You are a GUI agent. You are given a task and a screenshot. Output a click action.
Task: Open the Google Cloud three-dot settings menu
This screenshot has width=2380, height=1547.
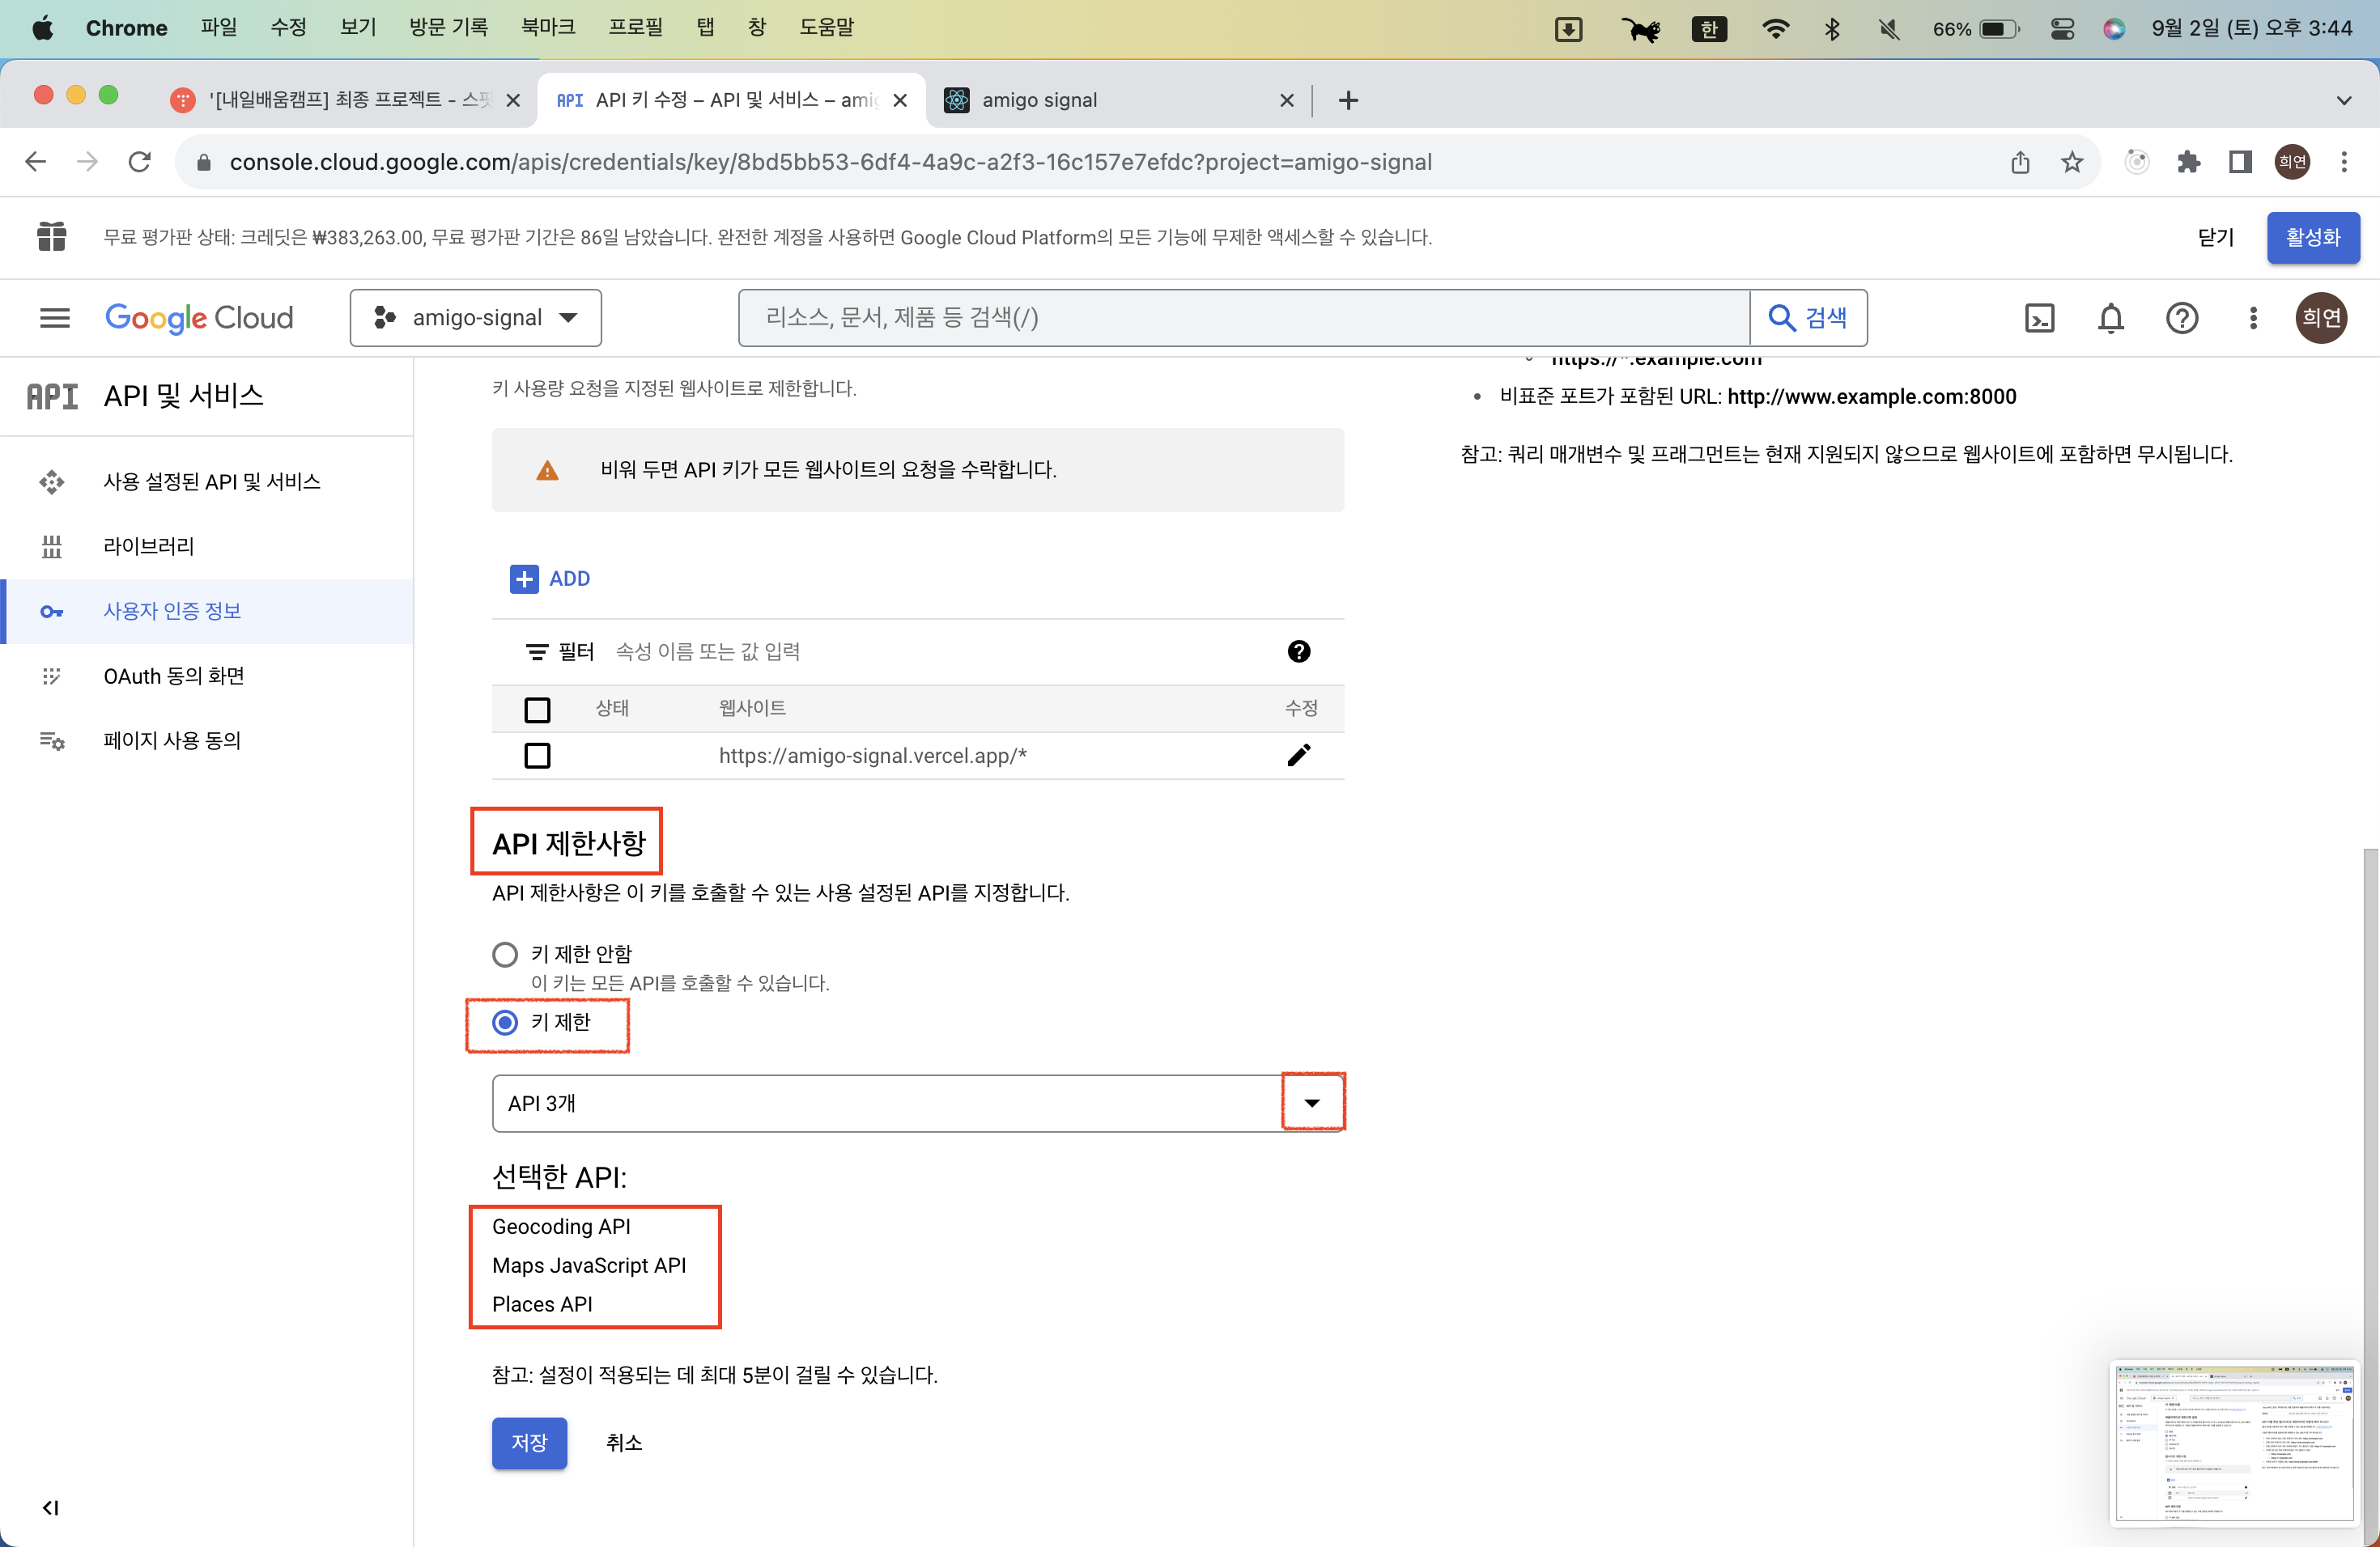tap(2252, 318)
